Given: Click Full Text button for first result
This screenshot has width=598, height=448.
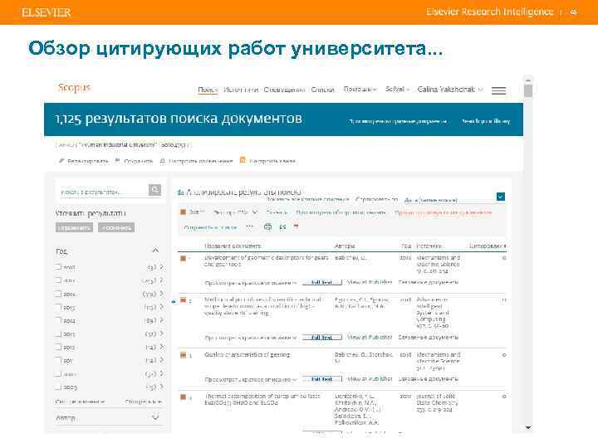Looking at the screenshot, I should coord(322,282).
